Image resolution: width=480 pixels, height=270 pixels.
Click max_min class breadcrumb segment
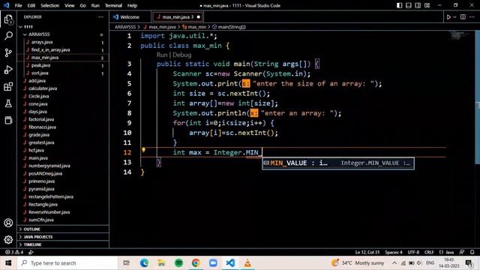click(x=194, y=27)
